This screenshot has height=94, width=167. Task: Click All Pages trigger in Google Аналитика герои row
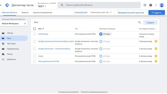pyautogui.click(x=105, y=41)
